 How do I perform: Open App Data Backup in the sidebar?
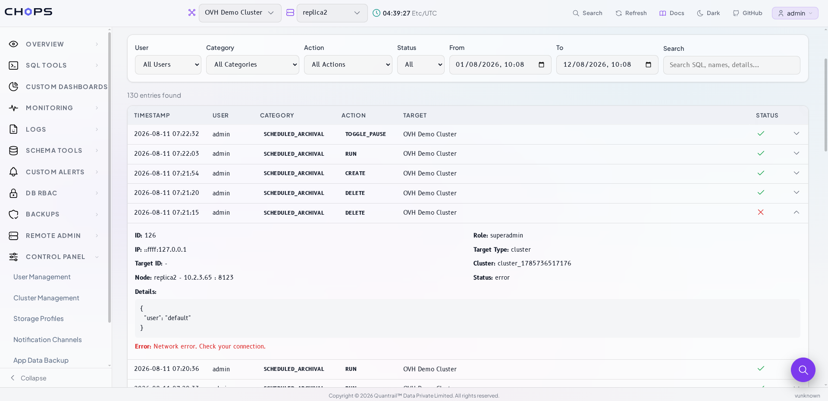point(41,361)
